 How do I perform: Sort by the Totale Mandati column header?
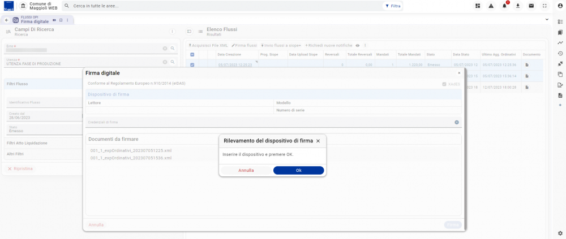[x=409, y=54]
